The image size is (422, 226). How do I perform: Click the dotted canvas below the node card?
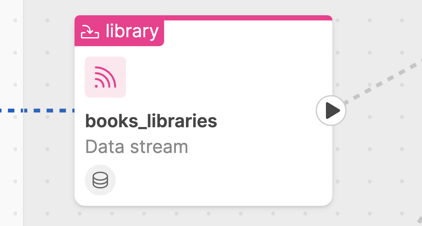point(202,216)
